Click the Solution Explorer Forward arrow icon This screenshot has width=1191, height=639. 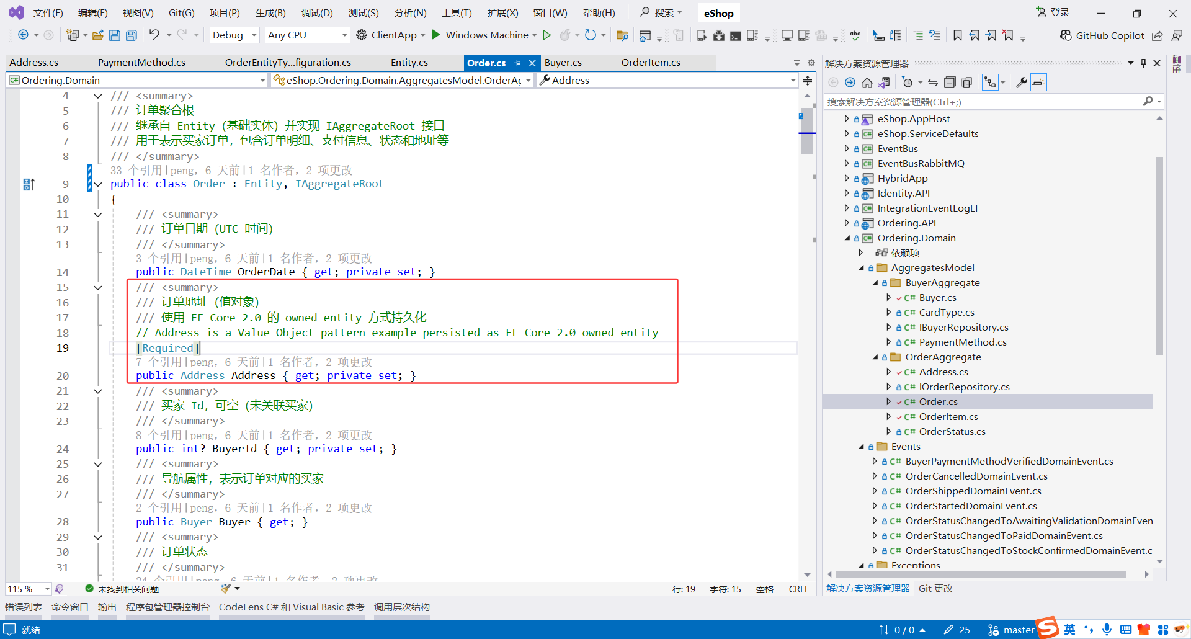coord(850,83)
